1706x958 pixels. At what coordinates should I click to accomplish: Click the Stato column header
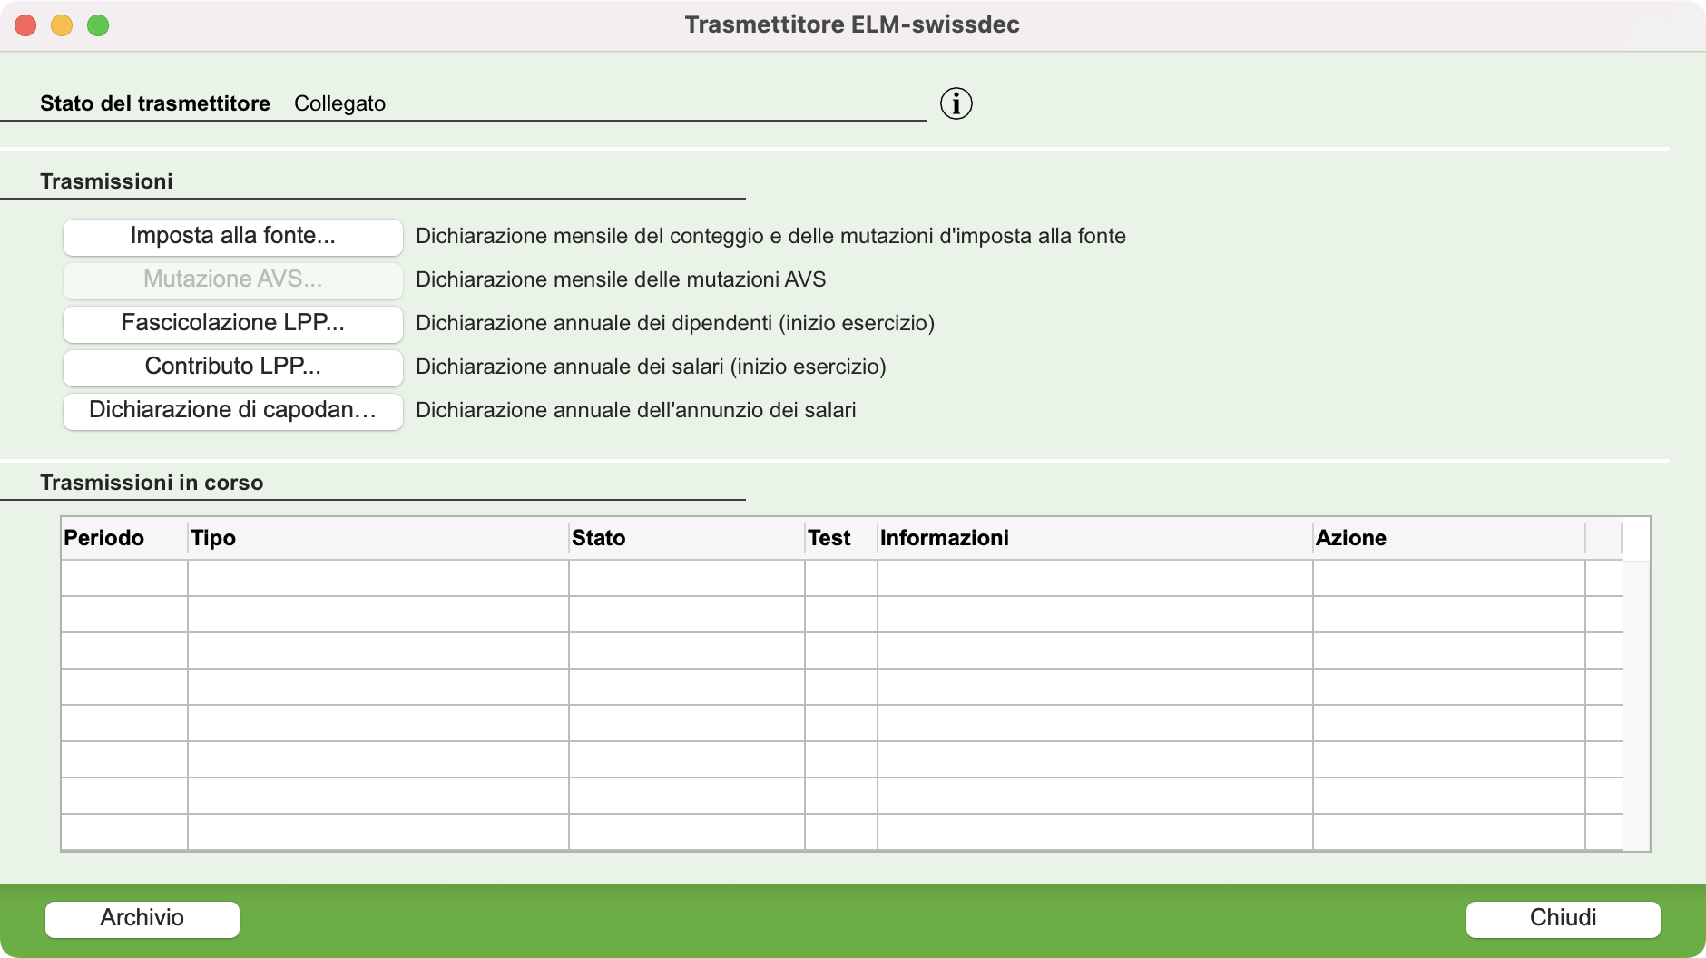(687, 538)
